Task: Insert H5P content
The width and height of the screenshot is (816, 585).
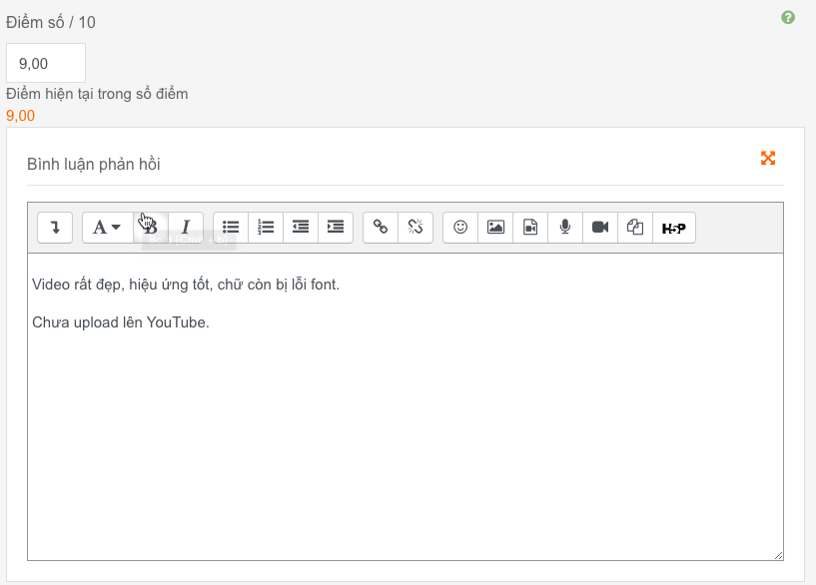Action: (x=674, y=228)
